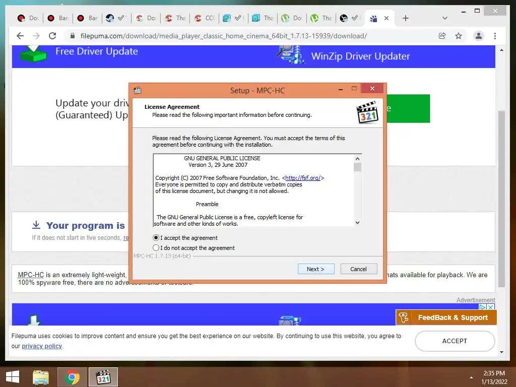Switch to the 'CCl' tab
This screenshot has width=516, height=387.
click(205, 18)
